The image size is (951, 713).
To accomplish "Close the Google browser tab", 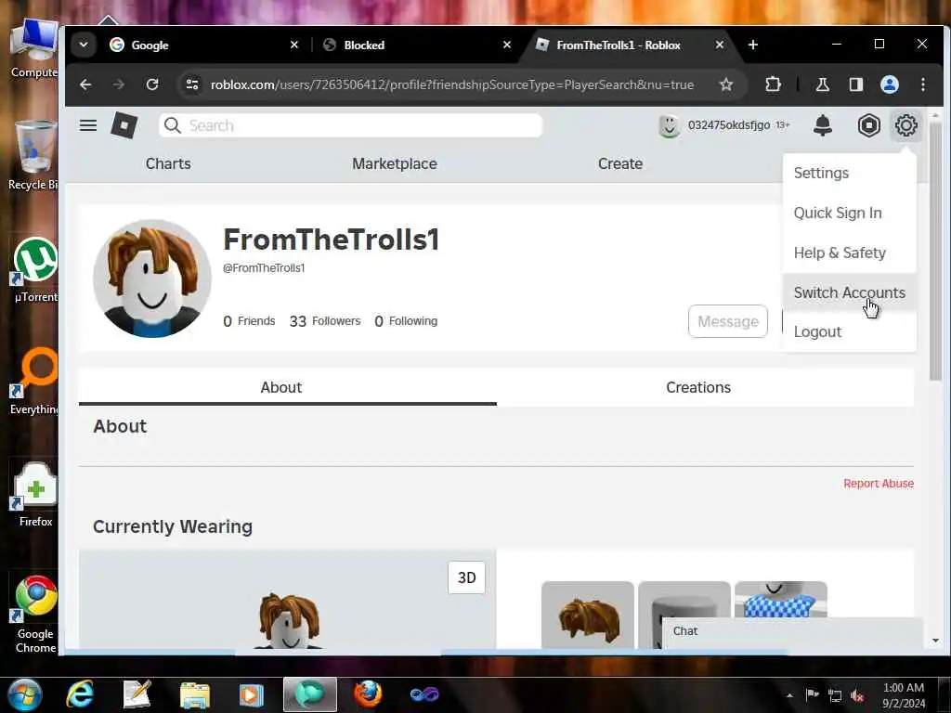I will (294, 45).
